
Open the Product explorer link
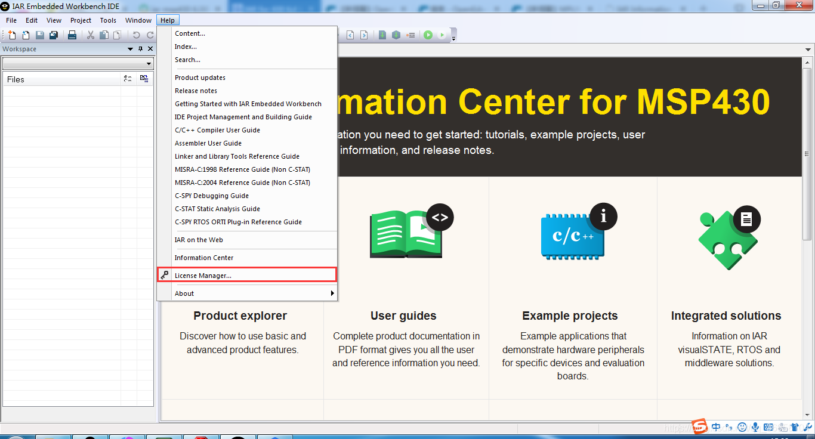tap(240, 316)
